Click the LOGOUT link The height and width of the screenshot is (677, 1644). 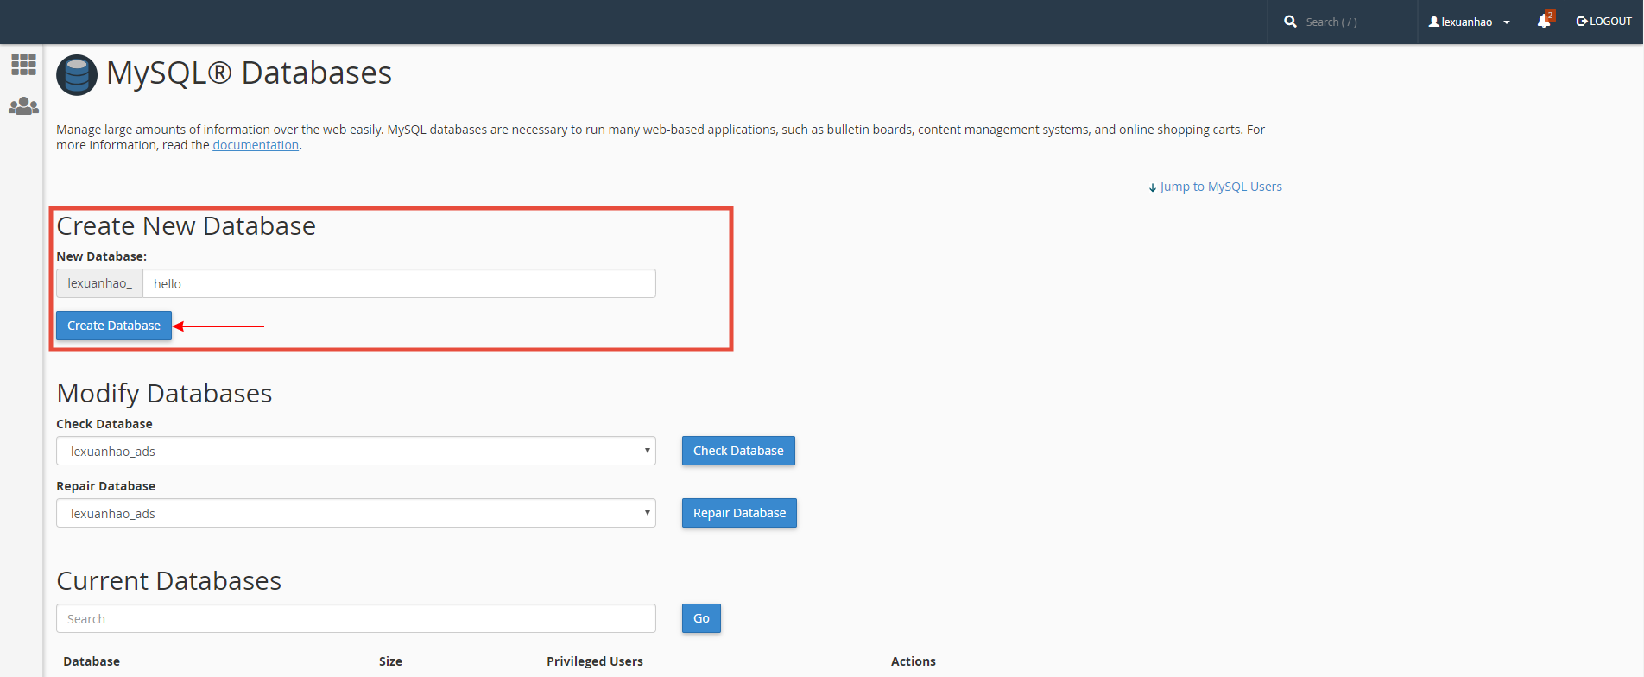tap(1603, 22)
